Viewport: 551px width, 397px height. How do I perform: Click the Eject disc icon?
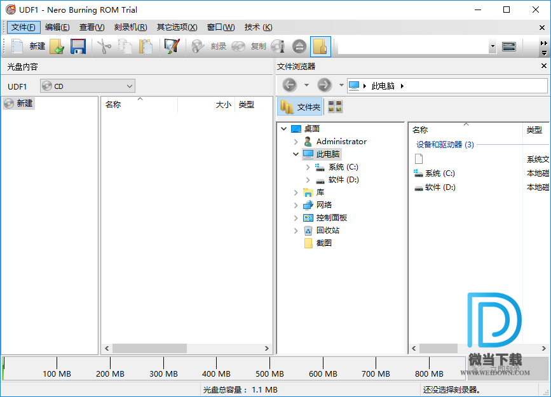coord(299,46)
